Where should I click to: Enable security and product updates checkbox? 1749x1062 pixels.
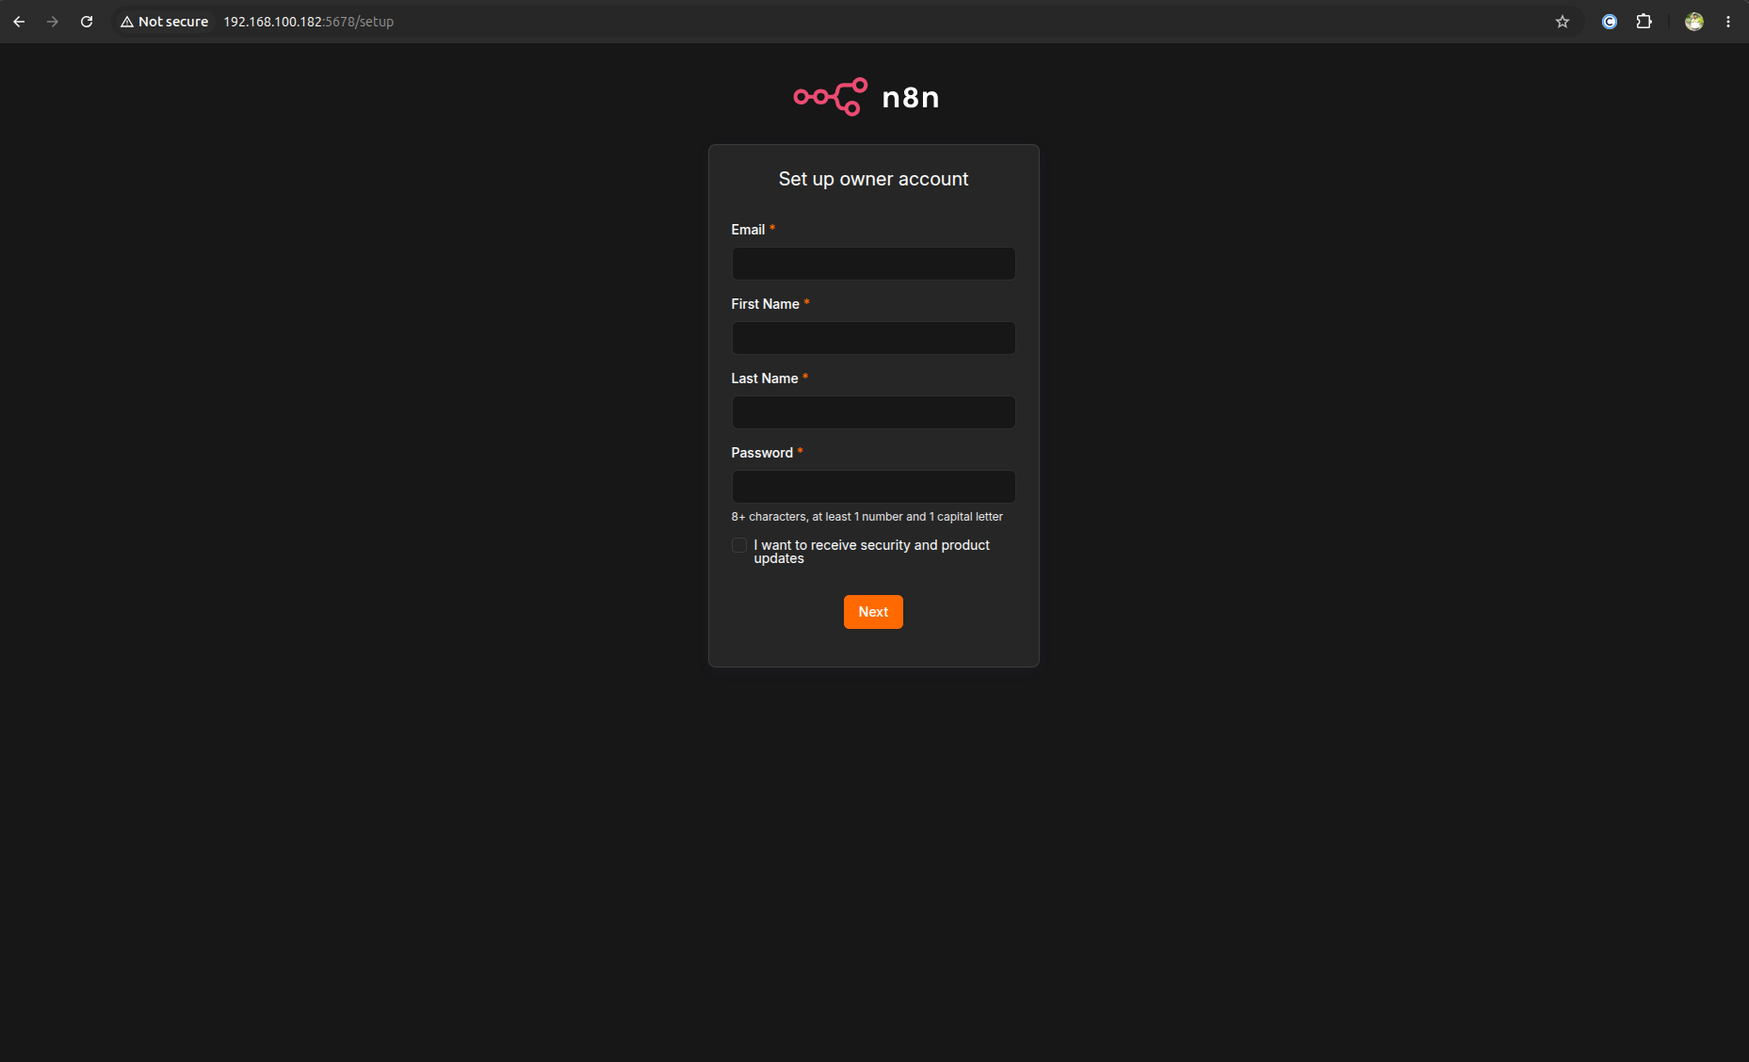click(x=739, y=545)
